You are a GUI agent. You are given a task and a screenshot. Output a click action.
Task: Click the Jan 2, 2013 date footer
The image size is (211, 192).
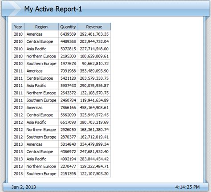point(24,187)
